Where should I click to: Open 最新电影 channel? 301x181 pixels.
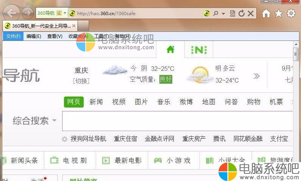click(128, 161)
